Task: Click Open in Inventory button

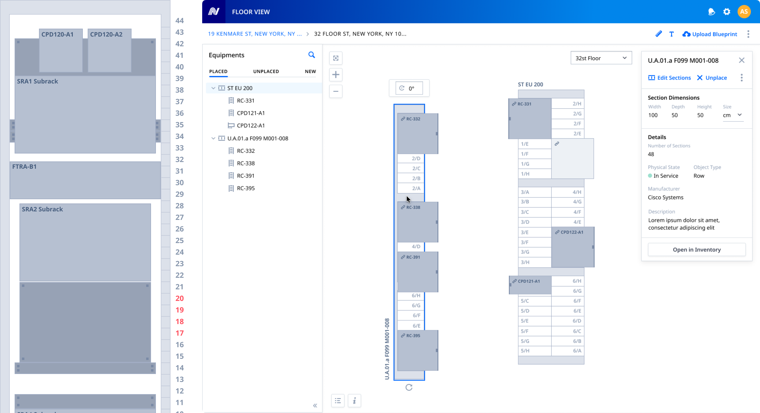Action: (x=697, y=249)
